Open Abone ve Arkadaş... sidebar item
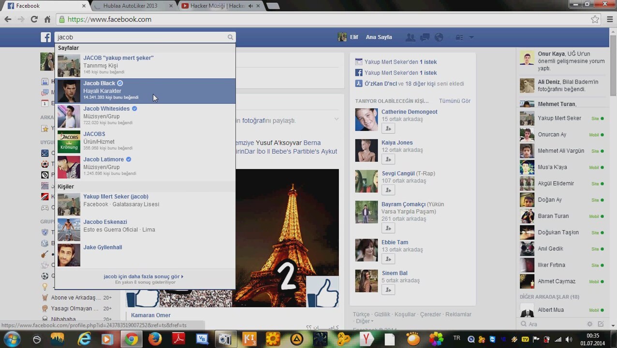The image size is (617, 348). pyautogui.click(x=76, y=298)
